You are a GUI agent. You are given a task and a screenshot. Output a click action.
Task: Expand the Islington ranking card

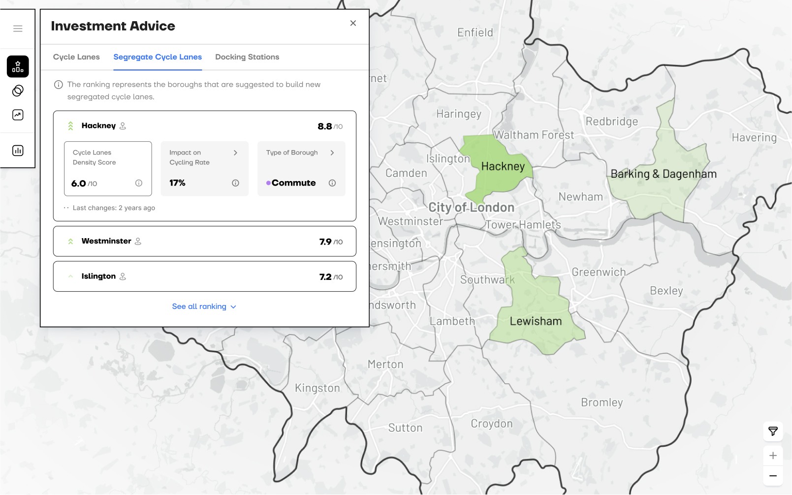pyautogui.click(x=204, y=277)
